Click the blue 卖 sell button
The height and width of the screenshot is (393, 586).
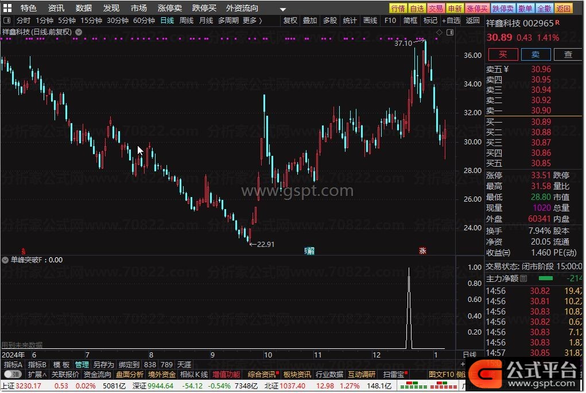click(x=535, y=54)
